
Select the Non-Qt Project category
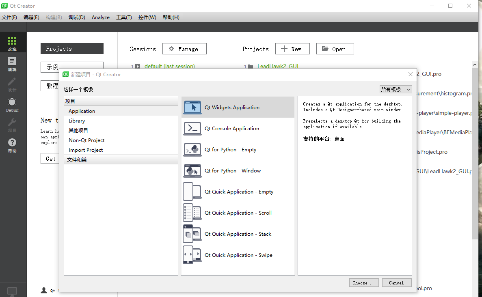pyautogui.click(x=121, y=140)
